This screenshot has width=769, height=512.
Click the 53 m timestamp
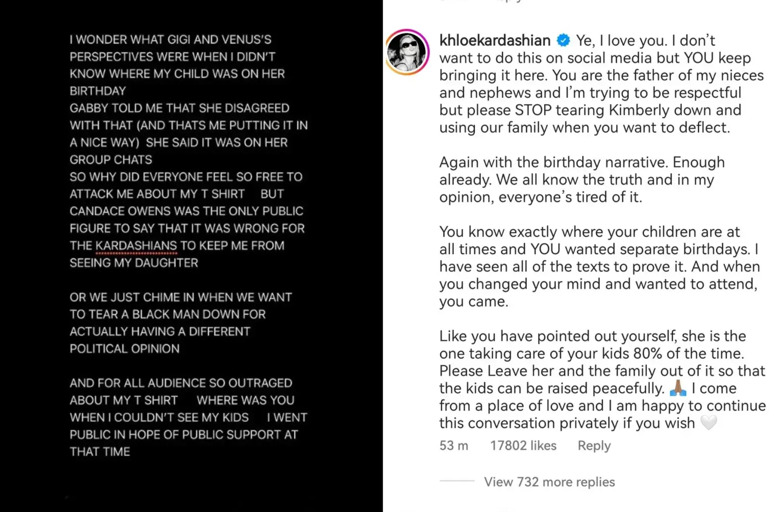[x=453, y=446]
